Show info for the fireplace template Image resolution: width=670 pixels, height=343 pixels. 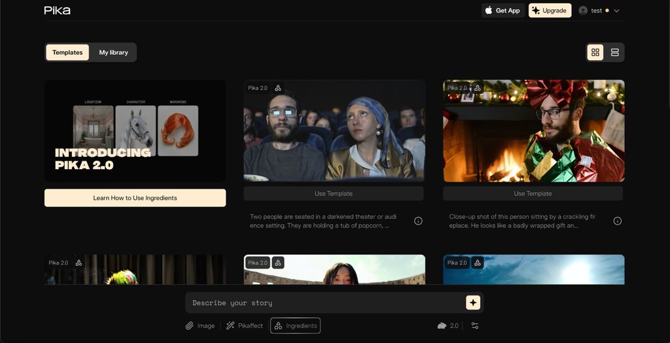(617, 221)
